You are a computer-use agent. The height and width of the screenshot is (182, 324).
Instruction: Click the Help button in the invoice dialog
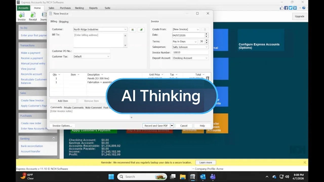coord(202,126)
